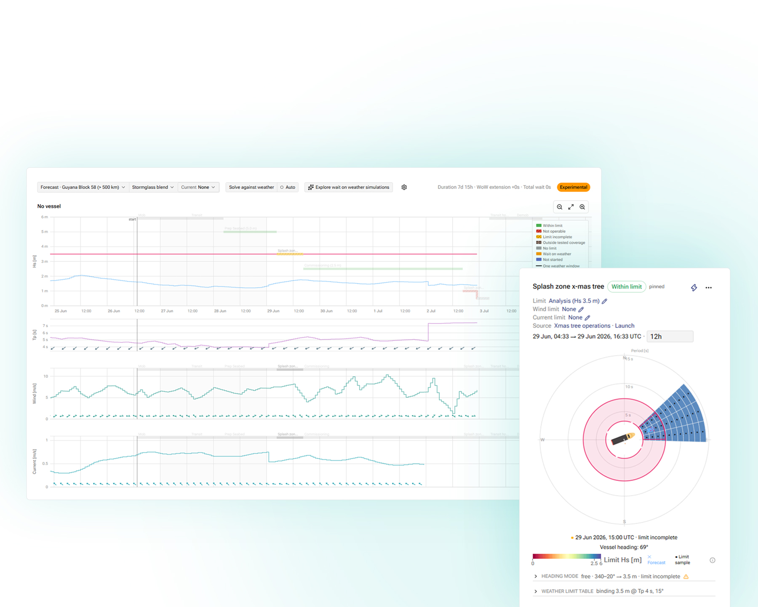Viewport: 758px width, 607px height.
Task: Click the Vessel heading: 69° text
Action: click(x=624, y=547)
